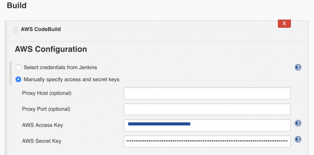Open help icon for AWS Access Key

(298, 123)
